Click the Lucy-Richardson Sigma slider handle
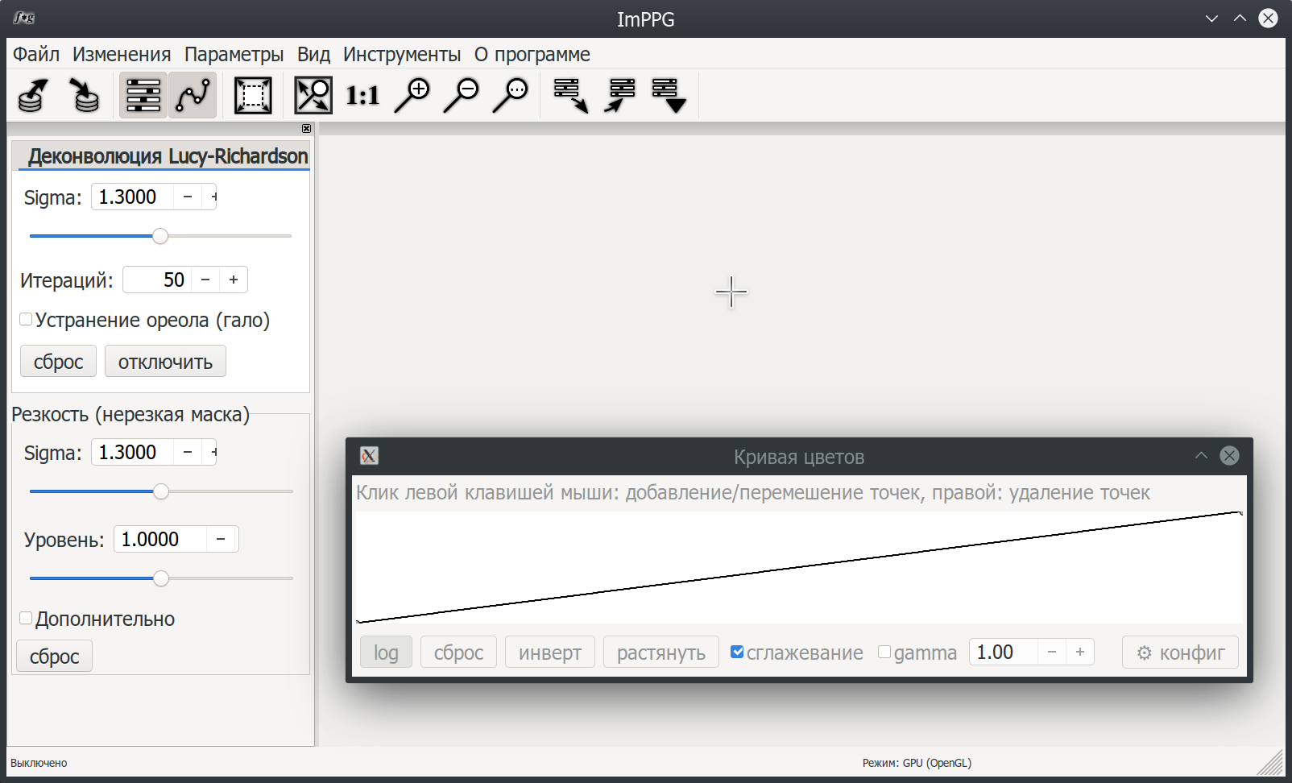Screen dimensions: 1292x783 click(x=160, y=236)
